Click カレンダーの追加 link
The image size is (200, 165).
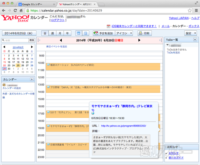12,88
